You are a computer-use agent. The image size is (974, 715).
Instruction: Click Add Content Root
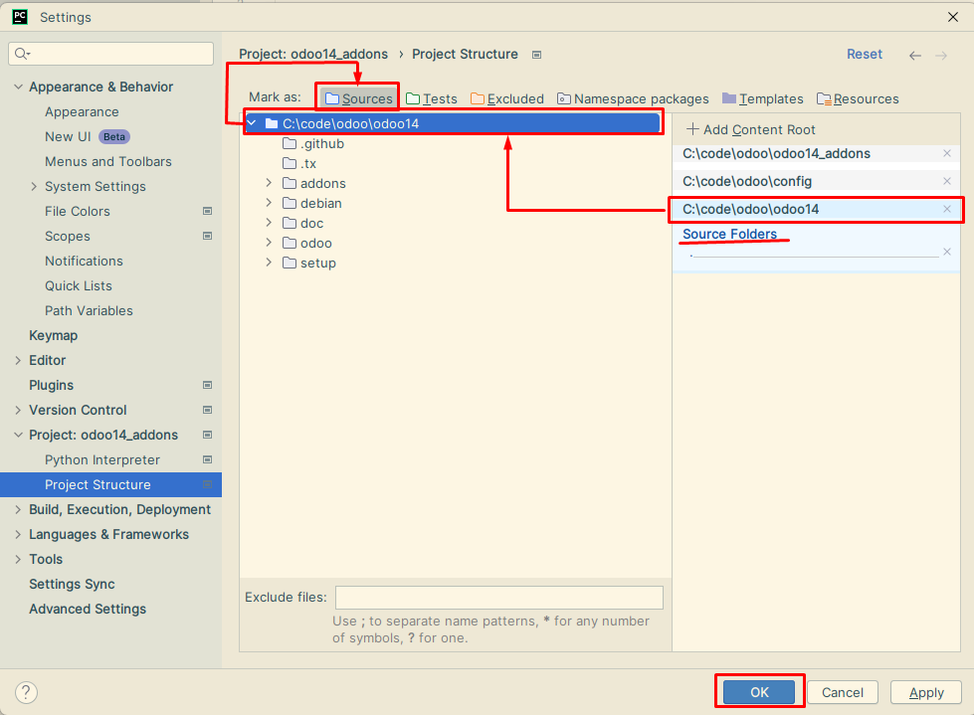[750, 129]
